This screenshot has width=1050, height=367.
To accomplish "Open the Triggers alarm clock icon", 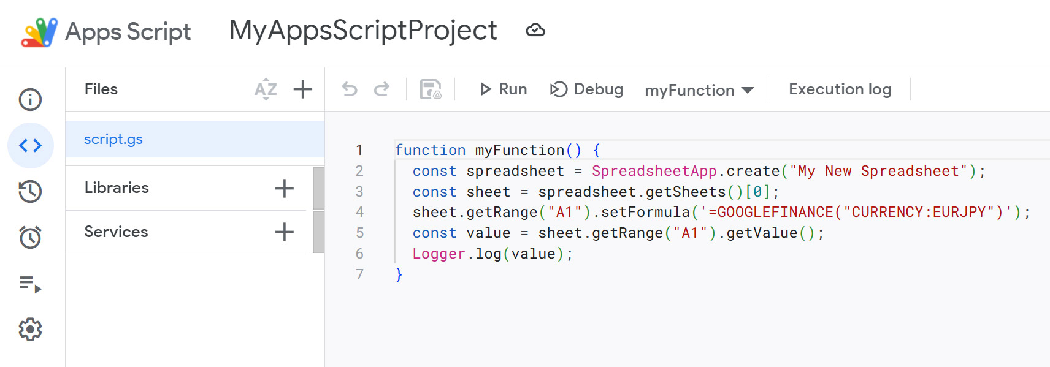I will 30,237.
